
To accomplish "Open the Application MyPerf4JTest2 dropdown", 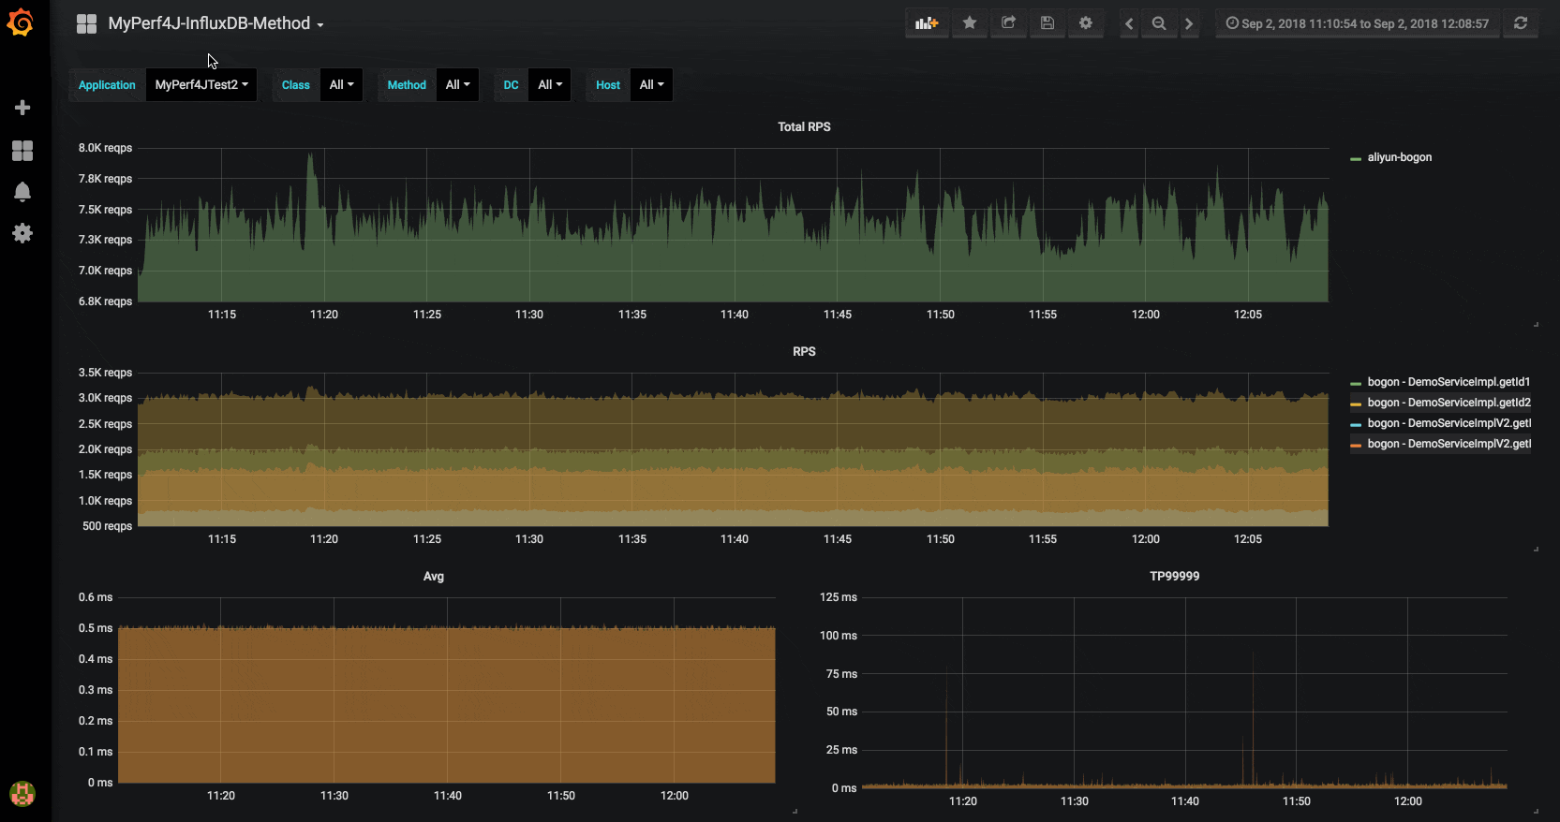I will point(201,84).
